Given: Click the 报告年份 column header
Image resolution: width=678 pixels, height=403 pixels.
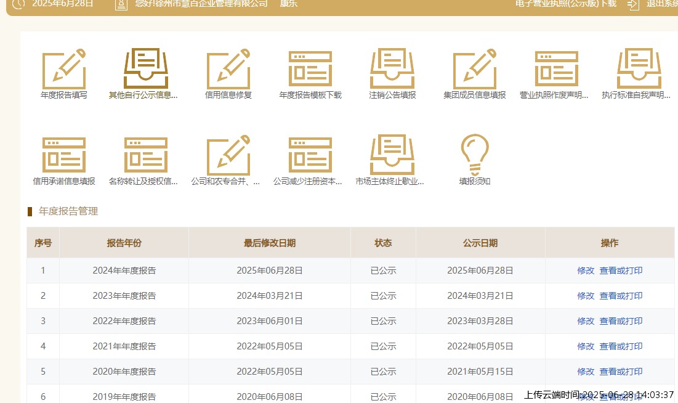Looking at the screenshot, I should 124,243.
